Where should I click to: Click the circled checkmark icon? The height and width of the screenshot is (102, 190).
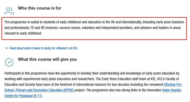[9, 62]
